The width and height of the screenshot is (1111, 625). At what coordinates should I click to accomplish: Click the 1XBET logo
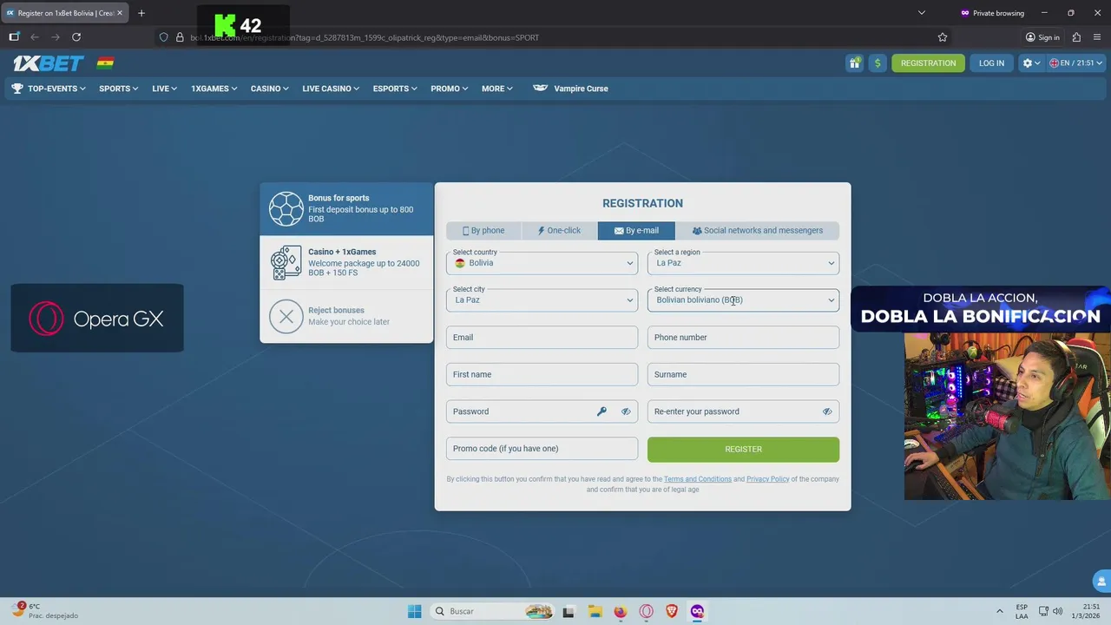coord(49,62)
